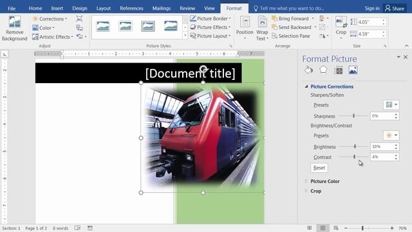412x232 pixels.
Task: Click the Read Mode view icon
Action: coord(310,228)
